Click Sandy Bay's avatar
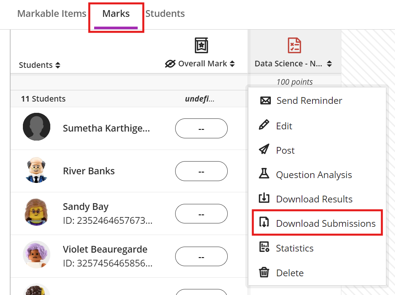The image size is (395, 295). [x=36, y=212]
